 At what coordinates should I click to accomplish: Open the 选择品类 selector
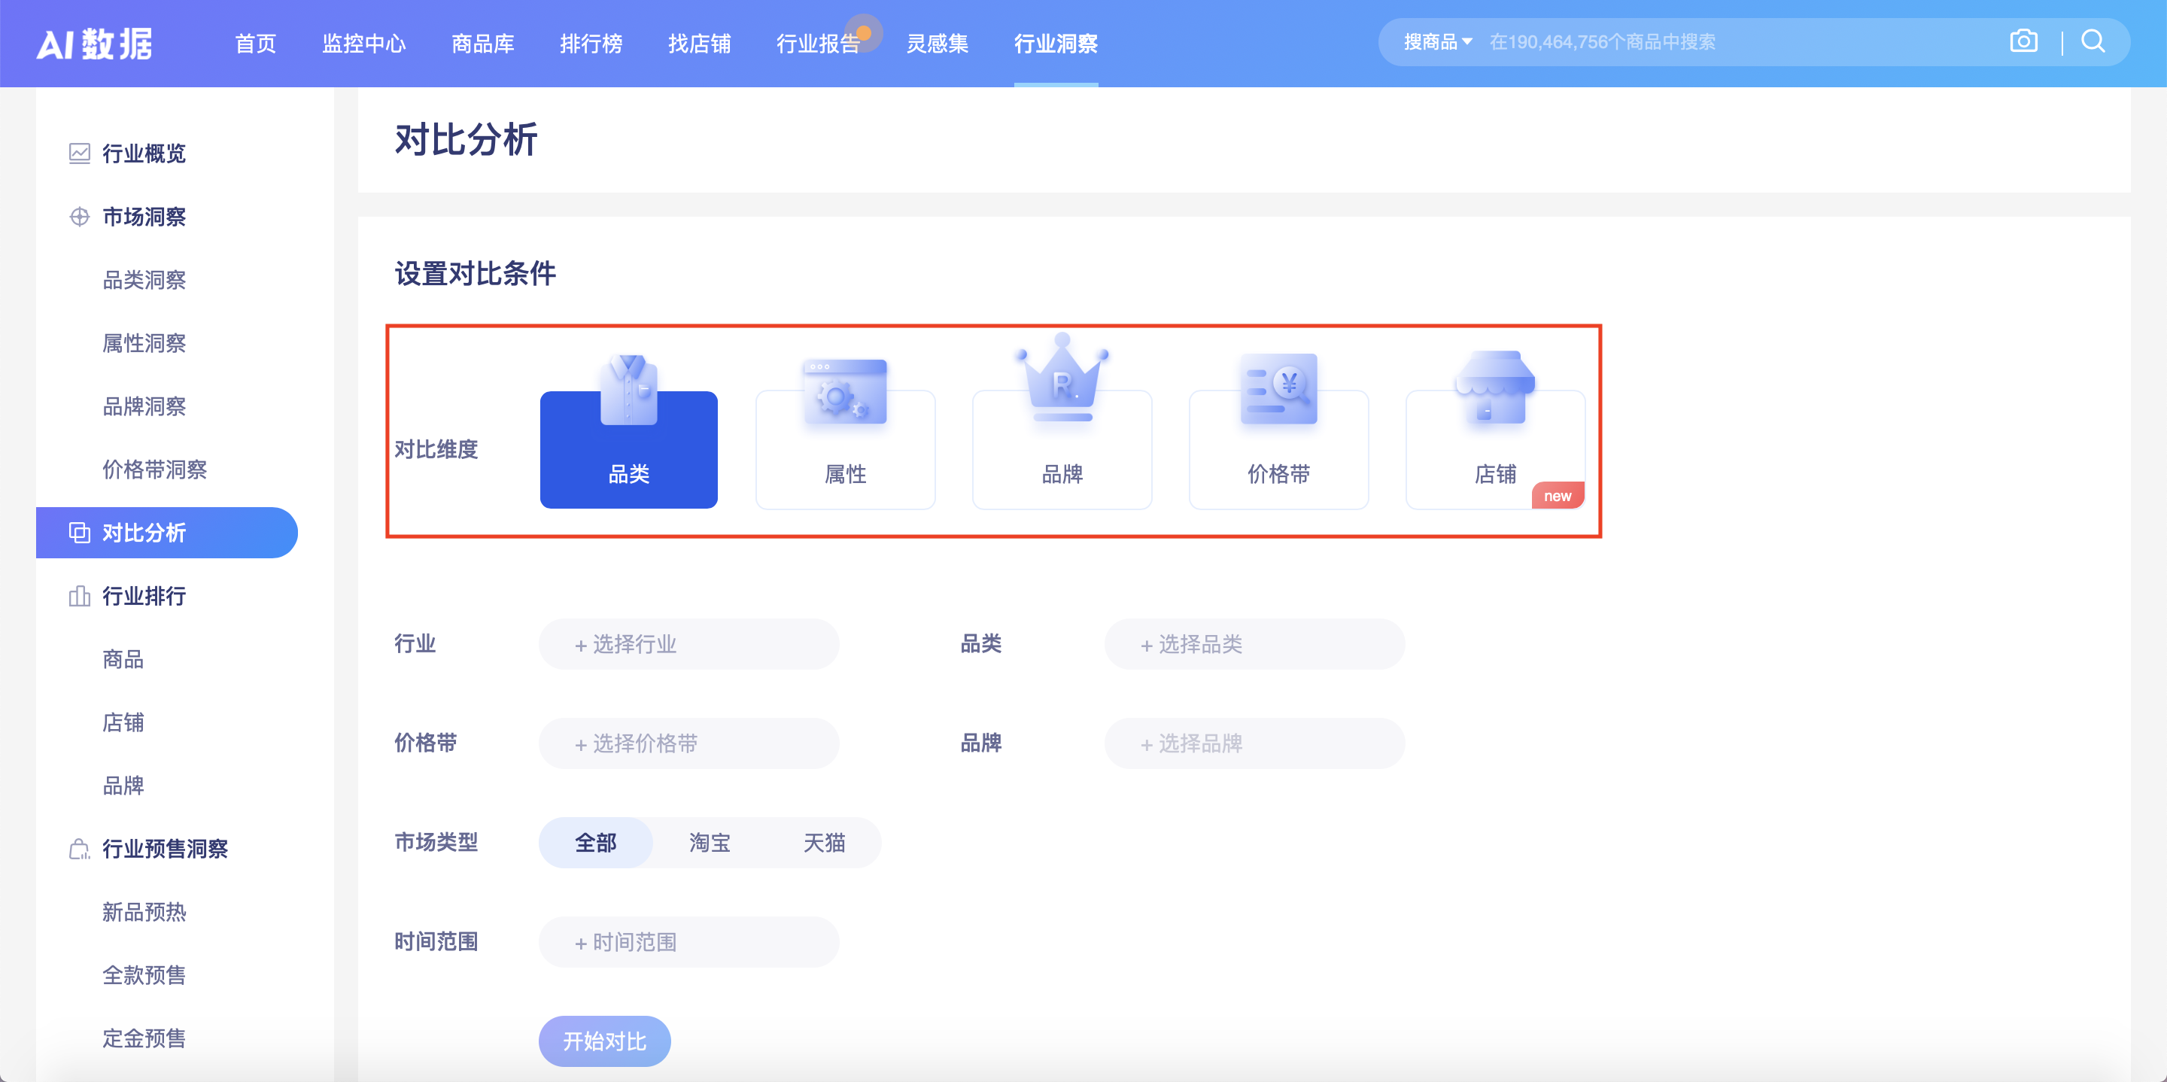click(x=1254, y=643)
